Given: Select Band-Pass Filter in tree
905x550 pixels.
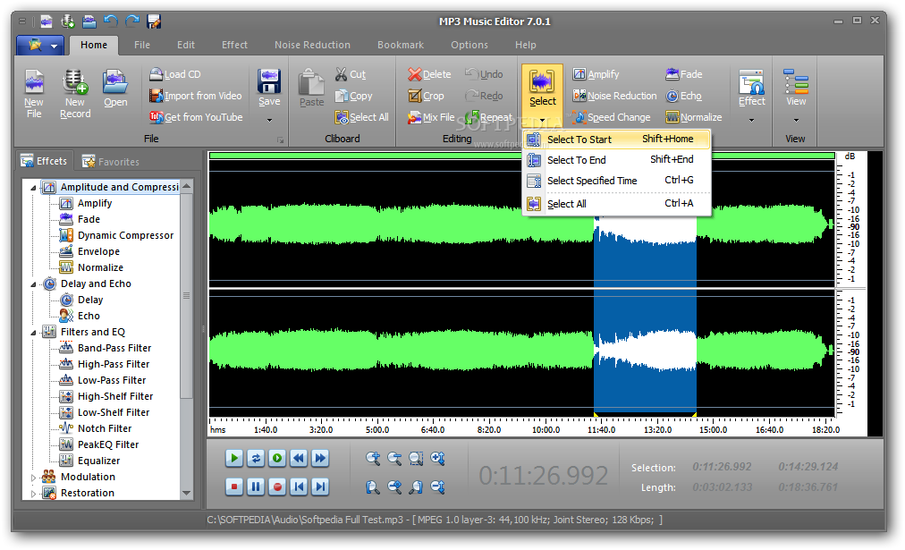Looking at the screenshot, I should click(114, 348).
